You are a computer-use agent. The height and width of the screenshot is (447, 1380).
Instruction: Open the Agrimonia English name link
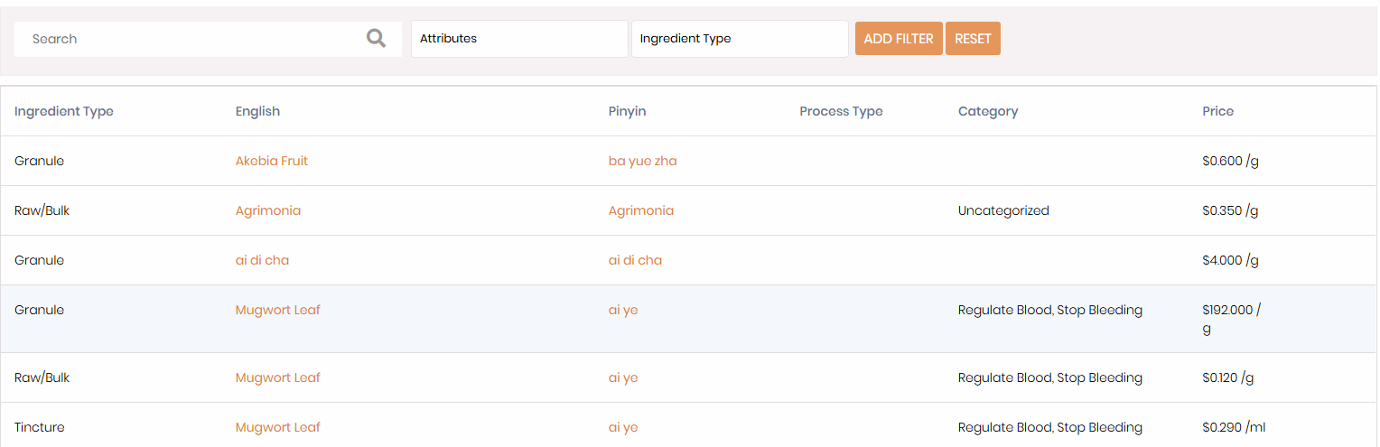[x=268, y=210]
